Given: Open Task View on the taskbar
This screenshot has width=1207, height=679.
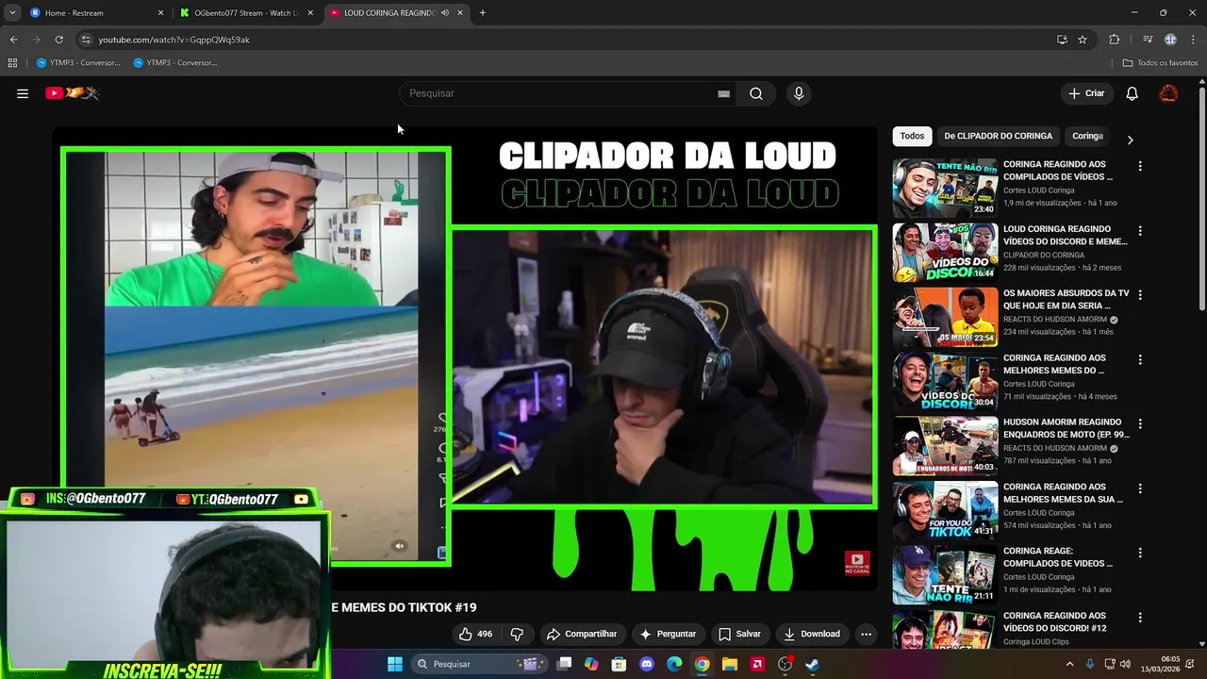Looking at the screenshot, I should (x=564, y=664).
